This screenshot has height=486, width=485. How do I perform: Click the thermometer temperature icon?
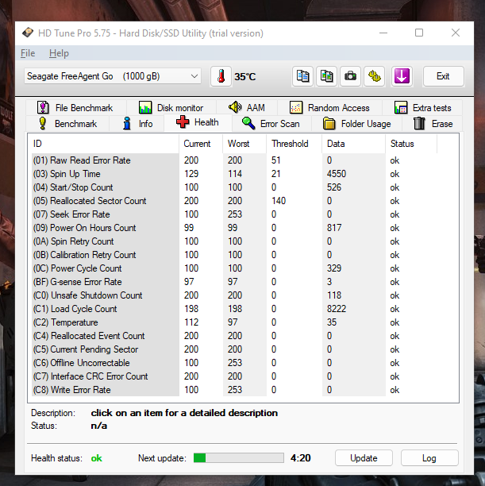click(x=221, y=76)
